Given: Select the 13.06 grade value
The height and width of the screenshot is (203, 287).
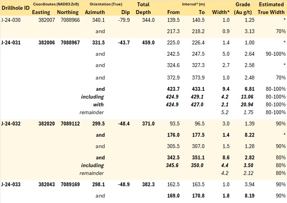Looking at the screenshot, I should coord(247,97).
